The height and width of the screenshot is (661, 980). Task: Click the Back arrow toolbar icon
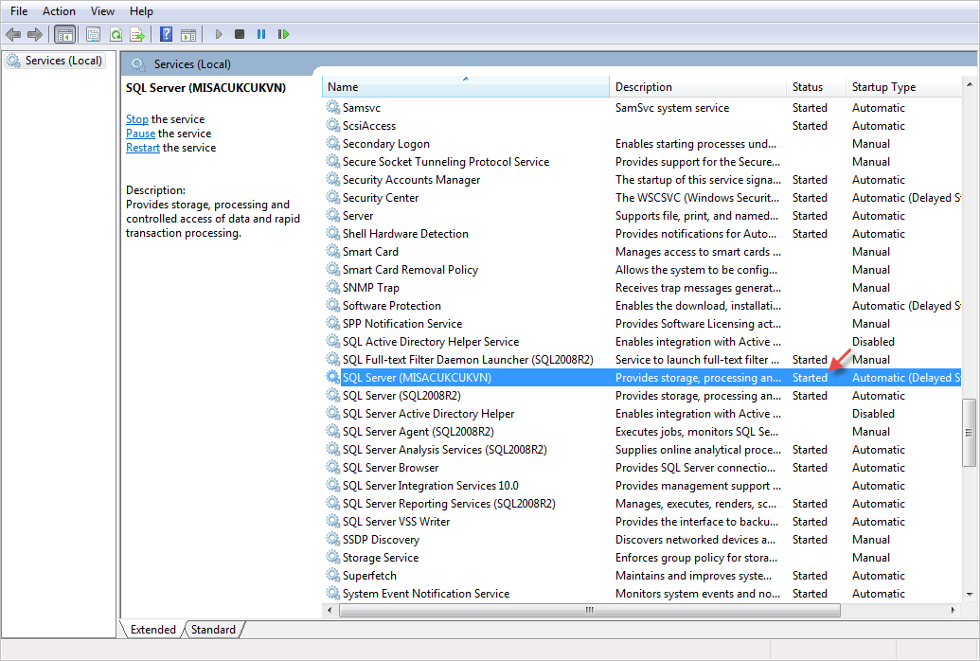[13, 34]
